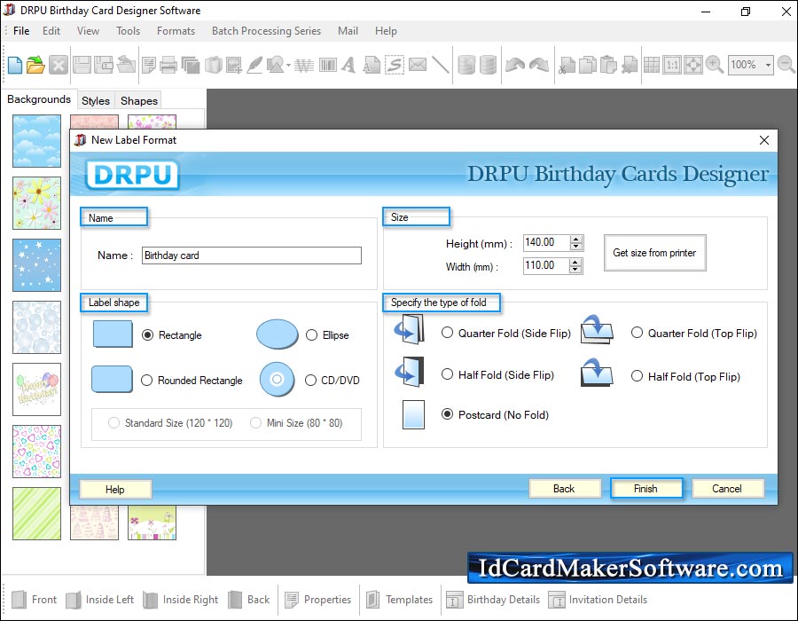Image resolution: width=798 pixels, height=621 pixels.
Task: Click the watermark W icon
Action: [x=304, y=65]
